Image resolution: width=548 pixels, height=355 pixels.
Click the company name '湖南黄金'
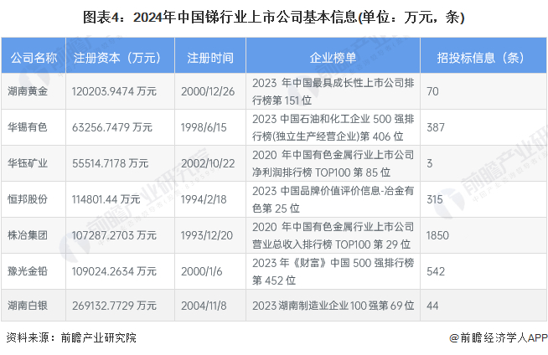coord(28,91)
